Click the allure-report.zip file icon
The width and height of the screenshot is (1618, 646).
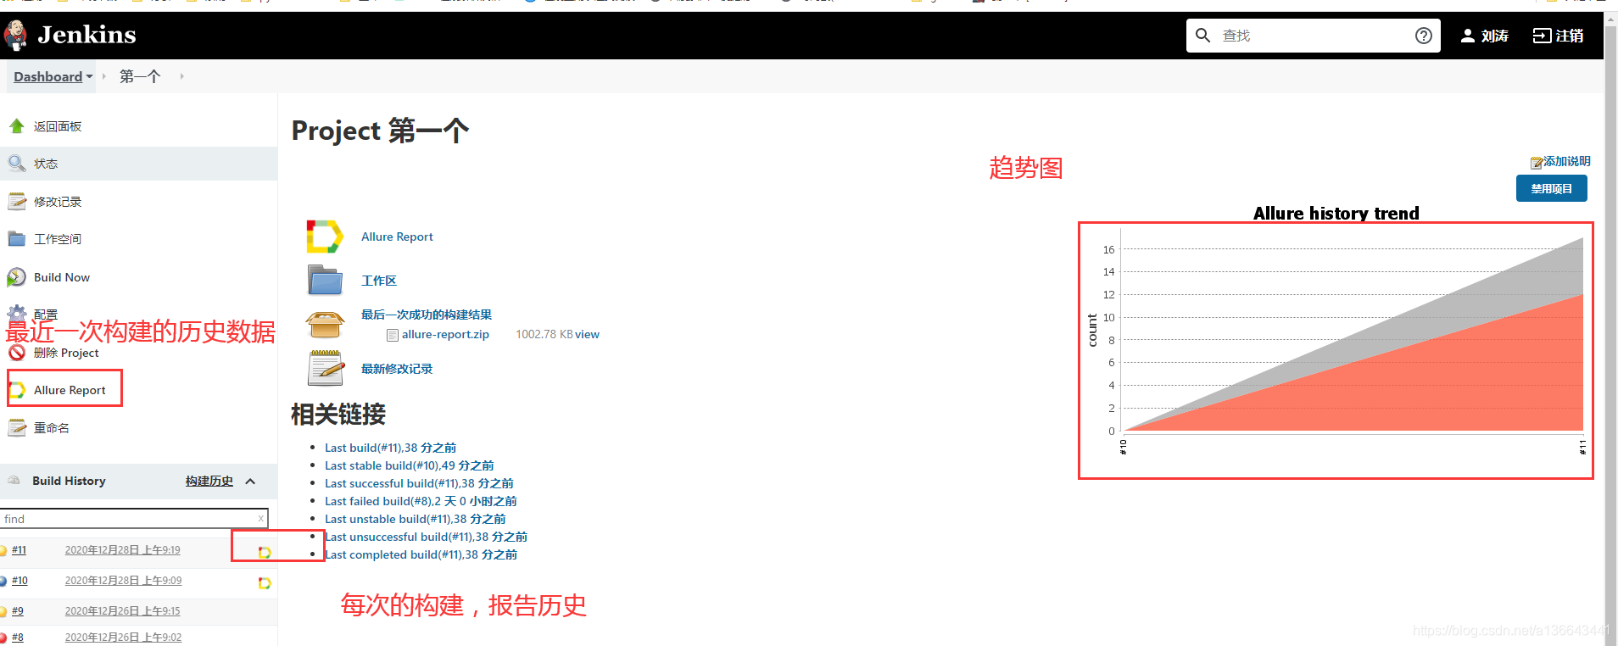coord(393,335)
